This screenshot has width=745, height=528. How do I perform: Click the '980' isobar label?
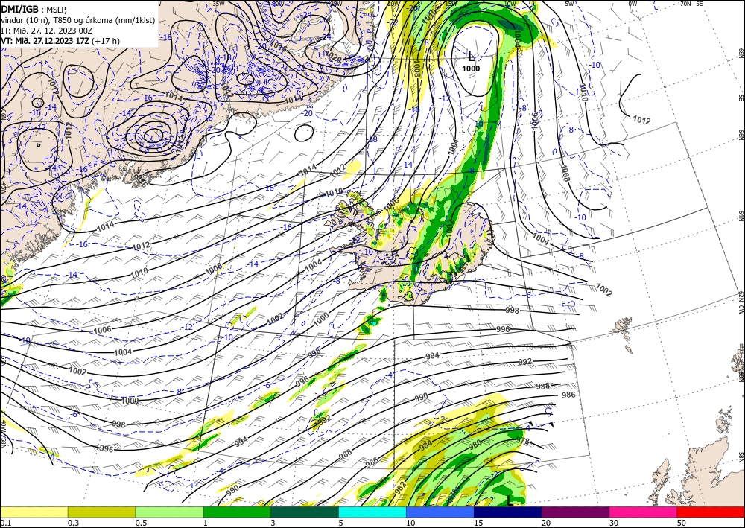point(475,445)
